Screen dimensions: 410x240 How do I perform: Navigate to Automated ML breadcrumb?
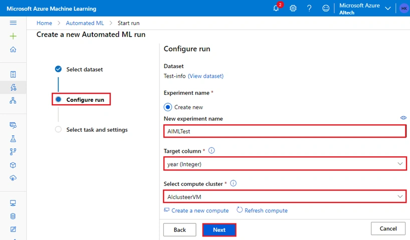(85, 23)
